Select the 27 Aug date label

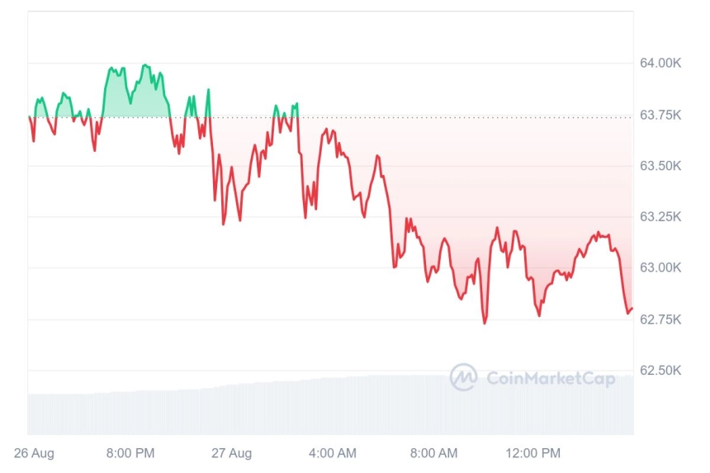(231, 453)
